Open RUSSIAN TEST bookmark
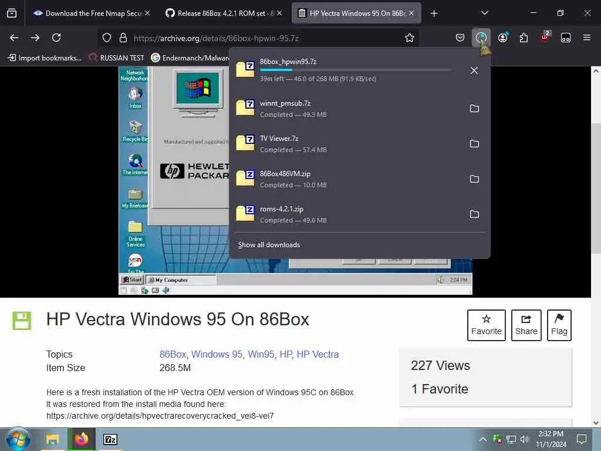Viewport: 601px width, 451px height. [117, 58]
